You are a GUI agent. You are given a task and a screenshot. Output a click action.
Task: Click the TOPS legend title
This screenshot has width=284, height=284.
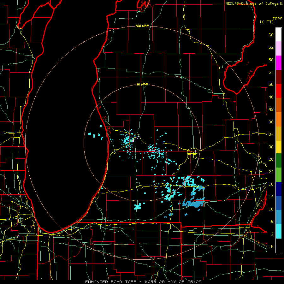click(277, 19)
